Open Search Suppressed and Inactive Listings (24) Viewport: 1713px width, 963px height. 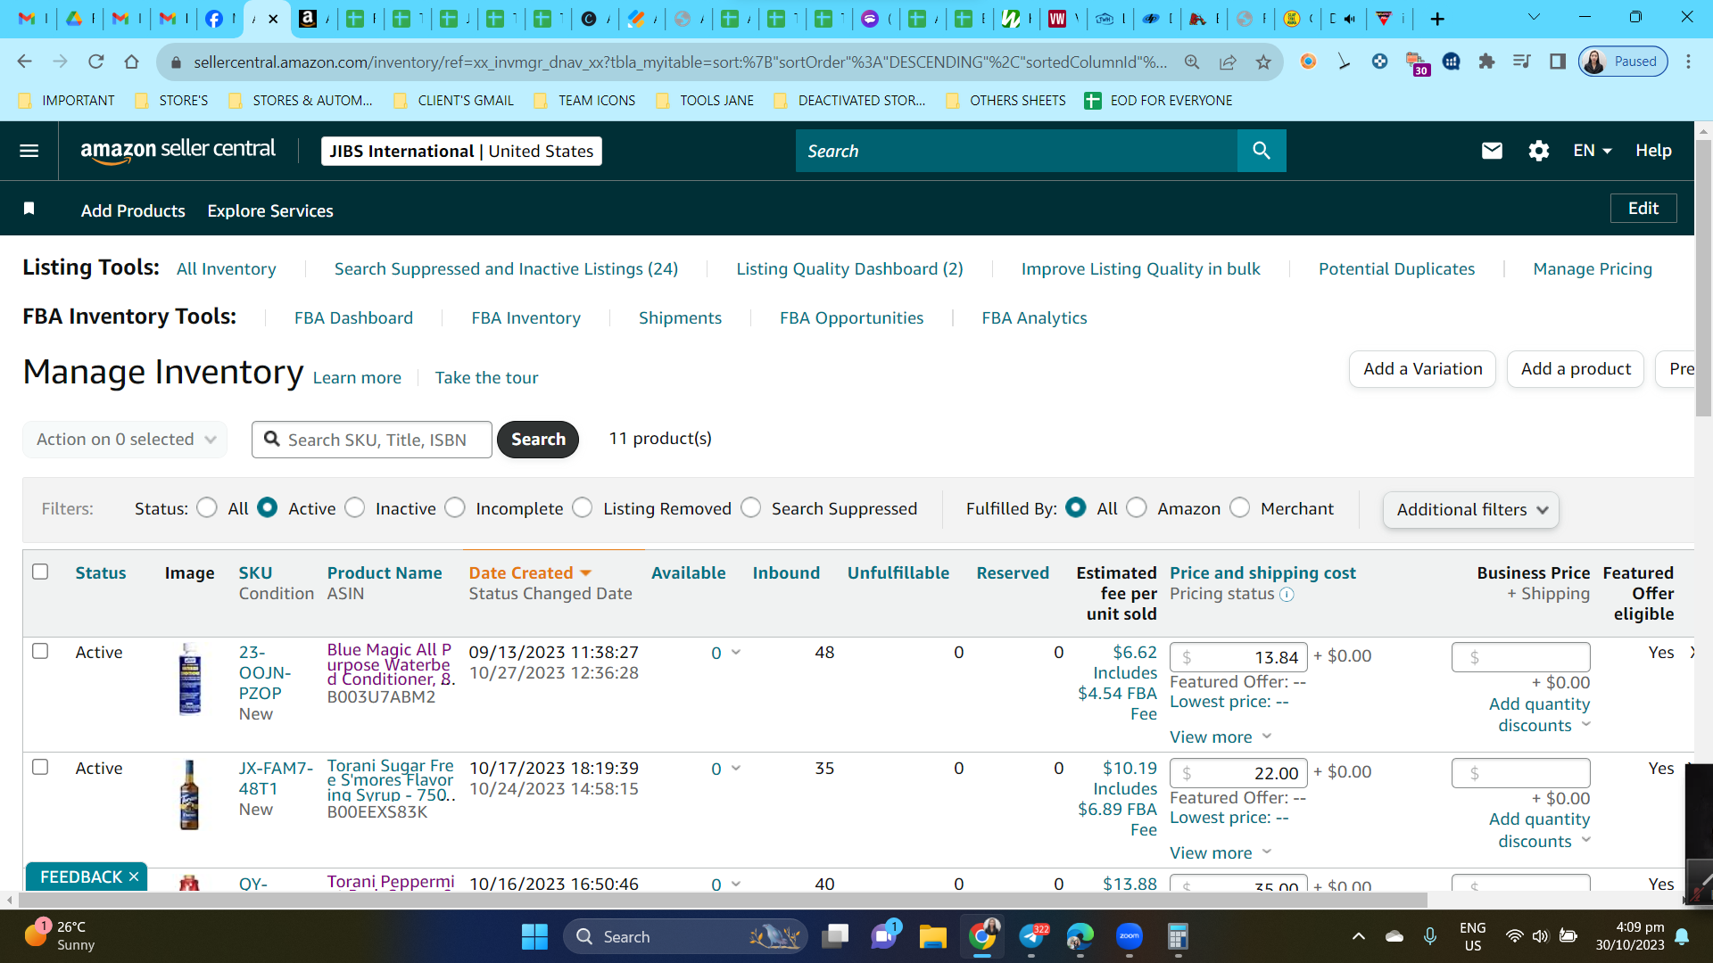(x=506, y=269)
